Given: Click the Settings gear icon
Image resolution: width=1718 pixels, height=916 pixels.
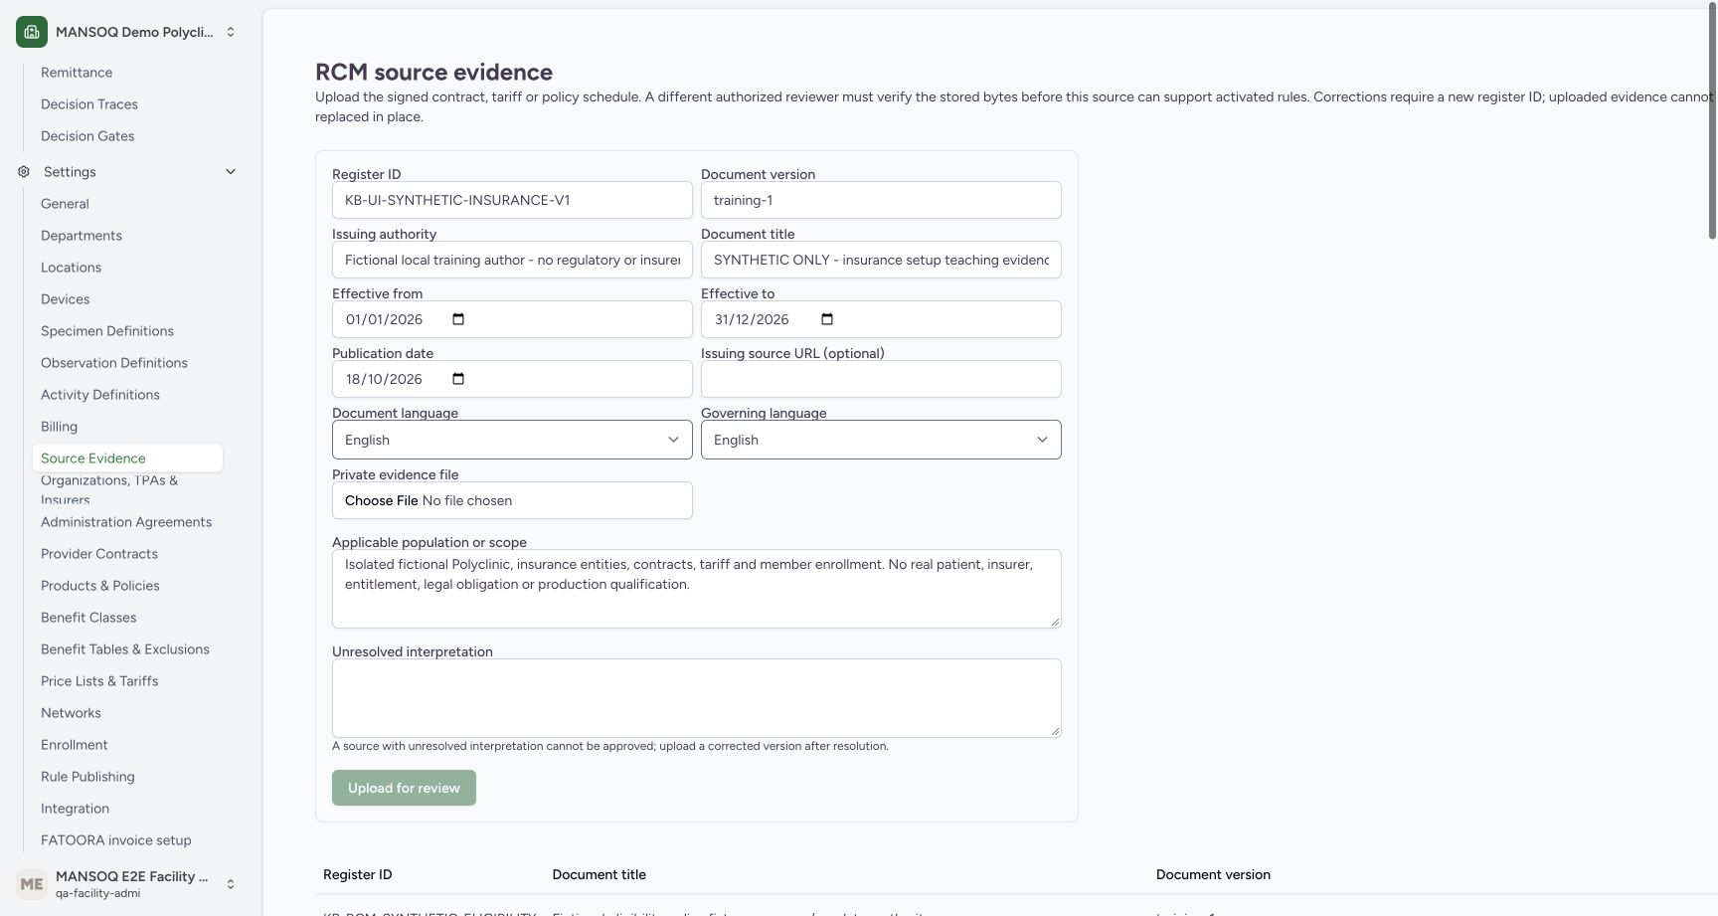Looking at the screenshot, I should [24, 172].
